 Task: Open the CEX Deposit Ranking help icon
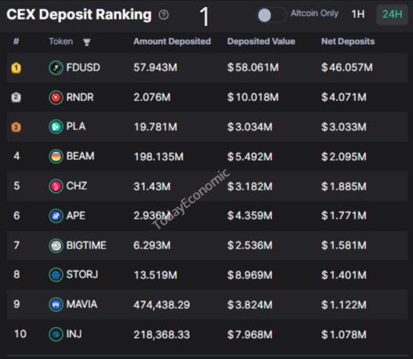[x=164, y=15]
